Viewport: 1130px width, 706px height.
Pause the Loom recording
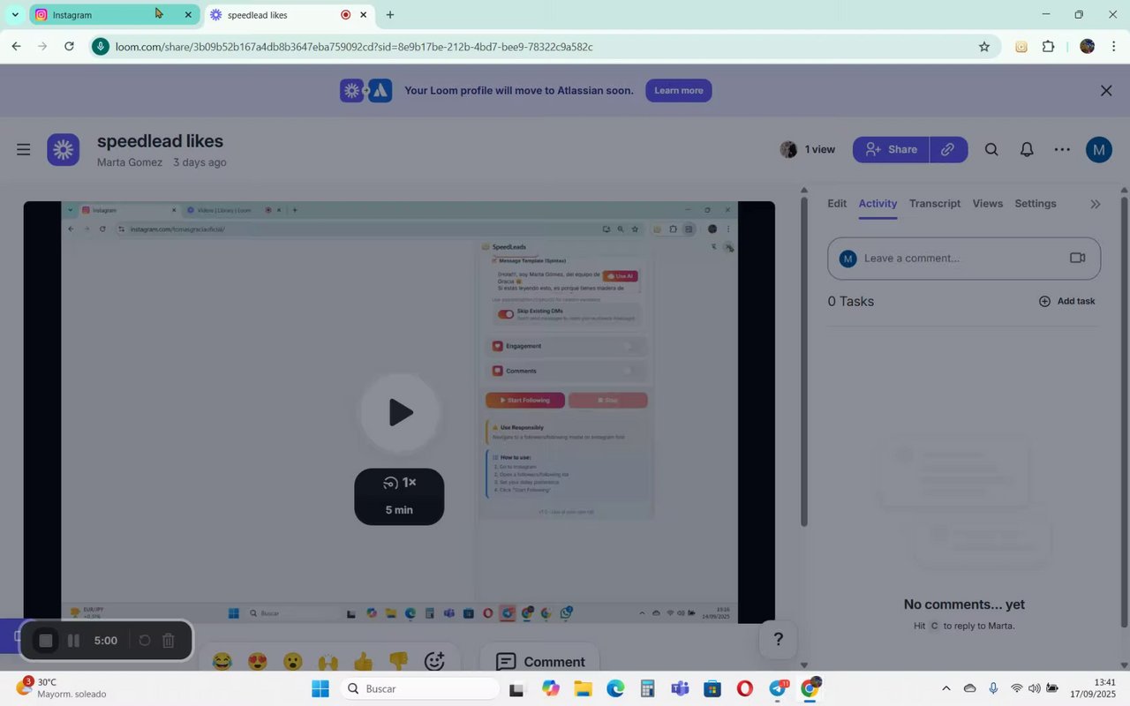[74, 641]
